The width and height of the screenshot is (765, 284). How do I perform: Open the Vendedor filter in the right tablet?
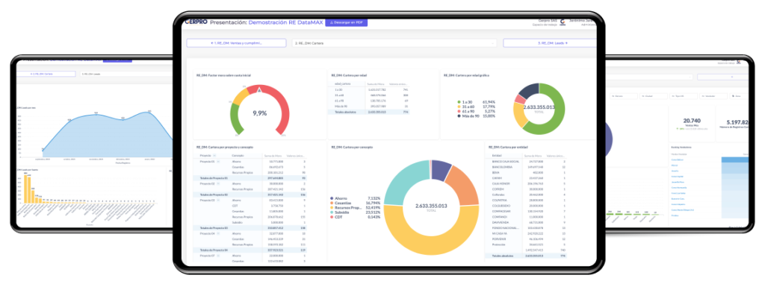coord(713,96)
